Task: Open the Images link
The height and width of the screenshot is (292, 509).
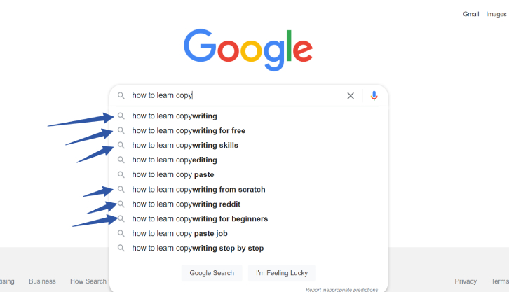Action: [x=496, y=14]
